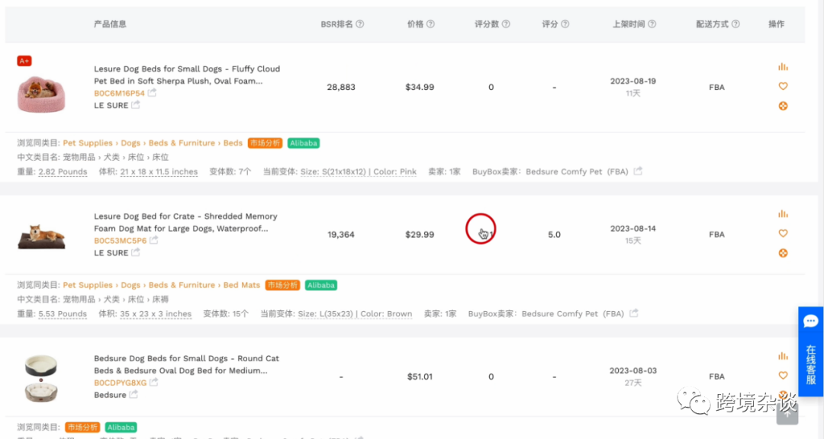Click variant Size: L(35x23) | Color: Brown
The height and width of the screenshot is (439, 824).
click(355, 314)
